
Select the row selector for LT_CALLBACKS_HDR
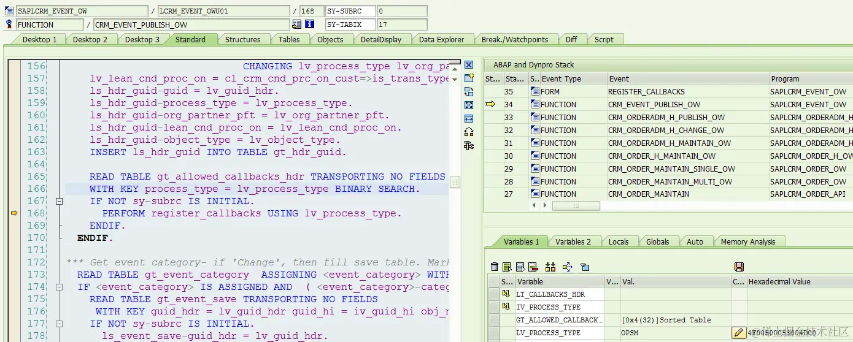(493, 294)
